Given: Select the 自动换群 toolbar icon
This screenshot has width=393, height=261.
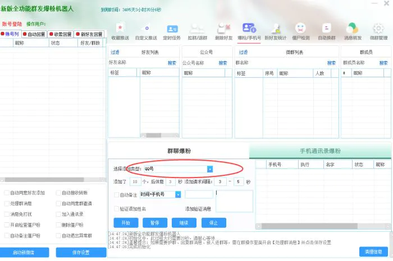Looking at the screenshot, I should 327,31.
